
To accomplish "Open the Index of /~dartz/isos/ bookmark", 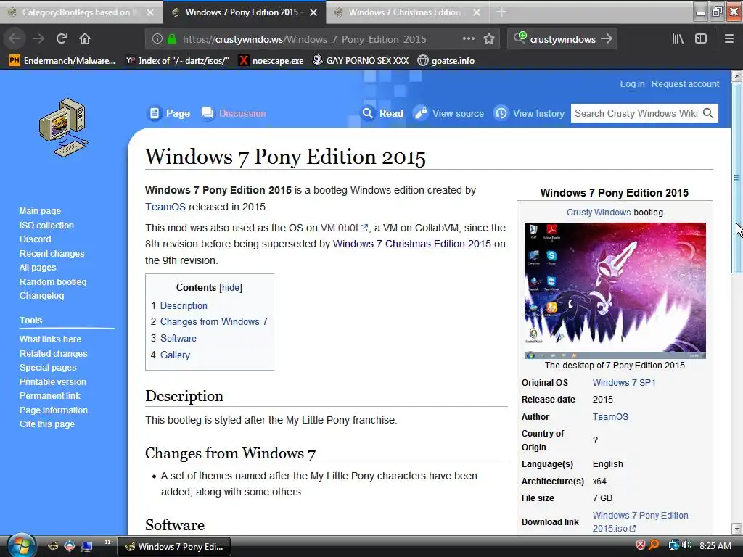I will (x=177, y=61).
